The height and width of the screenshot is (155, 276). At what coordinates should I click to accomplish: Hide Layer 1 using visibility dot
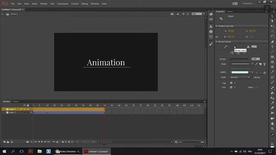25,112
